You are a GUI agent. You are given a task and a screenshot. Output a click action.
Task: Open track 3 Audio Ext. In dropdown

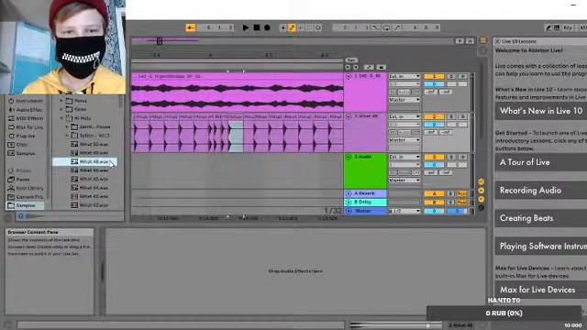coord(404,157)
